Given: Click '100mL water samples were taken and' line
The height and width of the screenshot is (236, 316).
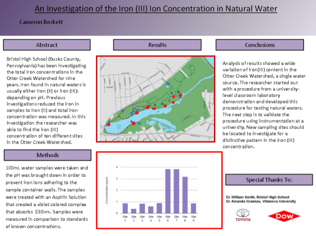Looking at the screenshot, I should point(47,168).
